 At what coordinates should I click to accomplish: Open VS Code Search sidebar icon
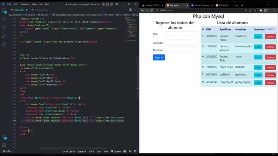(x=4, y=19)
